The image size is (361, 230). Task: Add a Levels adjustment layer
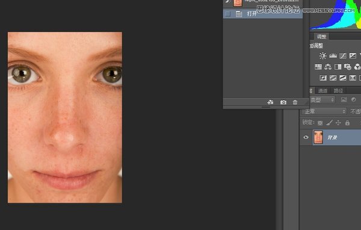pyautogui.click(x=333, y=55)
